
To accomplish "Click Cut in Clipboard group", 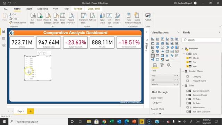I will 12,14.
